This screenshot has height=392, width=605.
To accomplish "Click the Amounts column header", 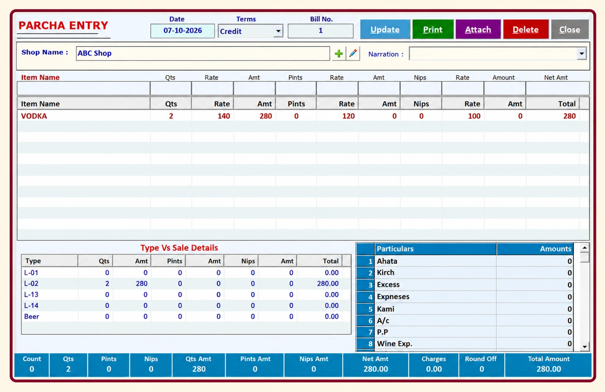I will pos(535,249).
